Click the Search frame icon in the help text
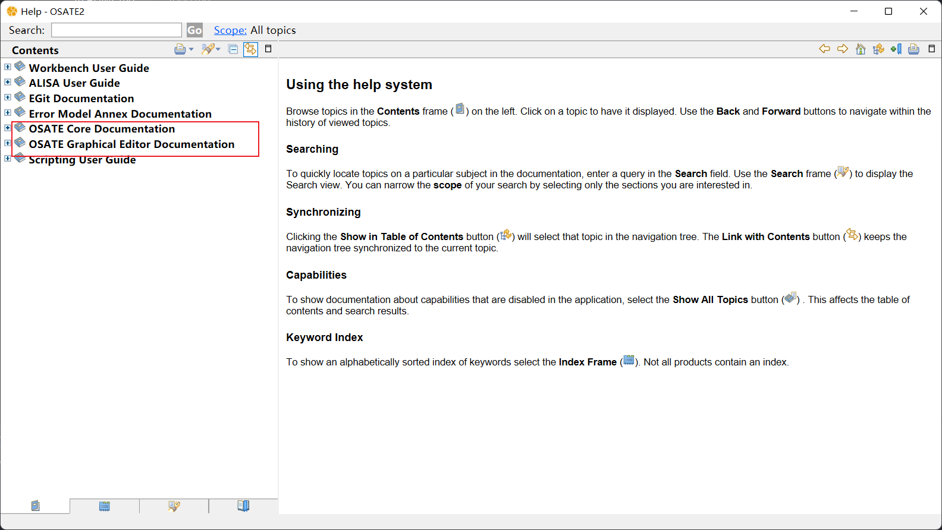The height and width of the screenshot is (530, 942). pos(842,172)
